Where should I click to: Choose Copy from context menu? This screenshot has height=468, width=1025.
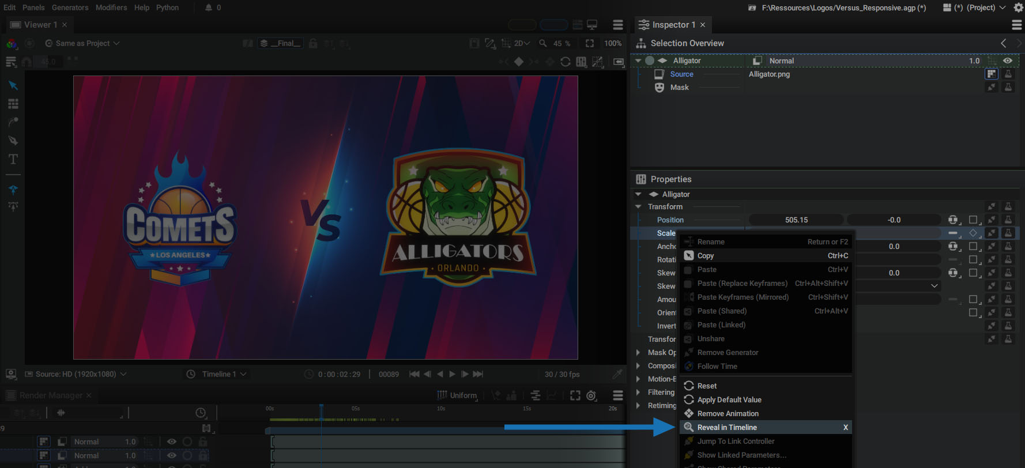click(x=766, y=255)
